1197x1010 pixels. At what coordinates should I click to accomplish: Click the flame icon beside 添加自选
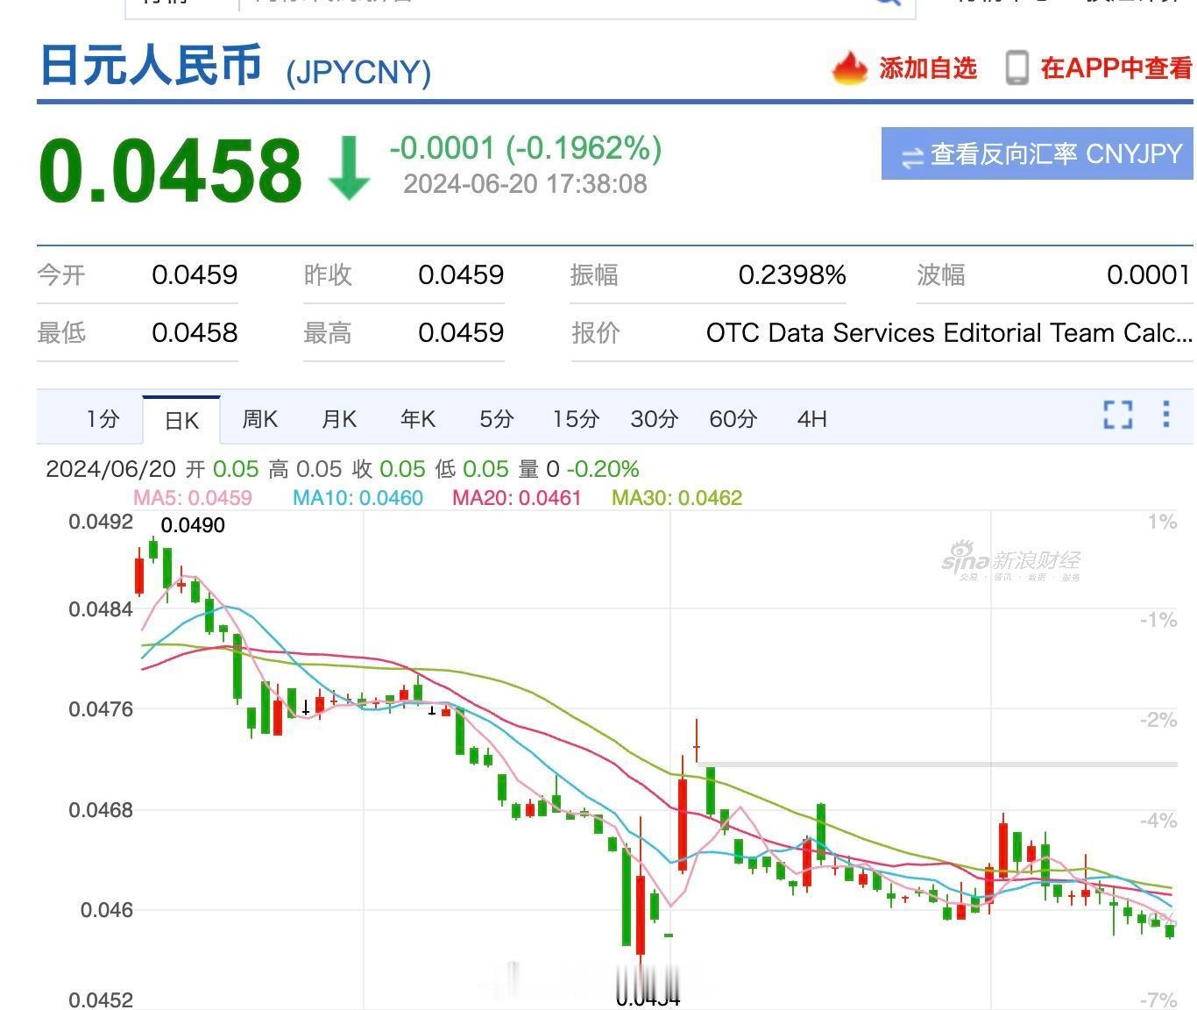pos(849,68)
